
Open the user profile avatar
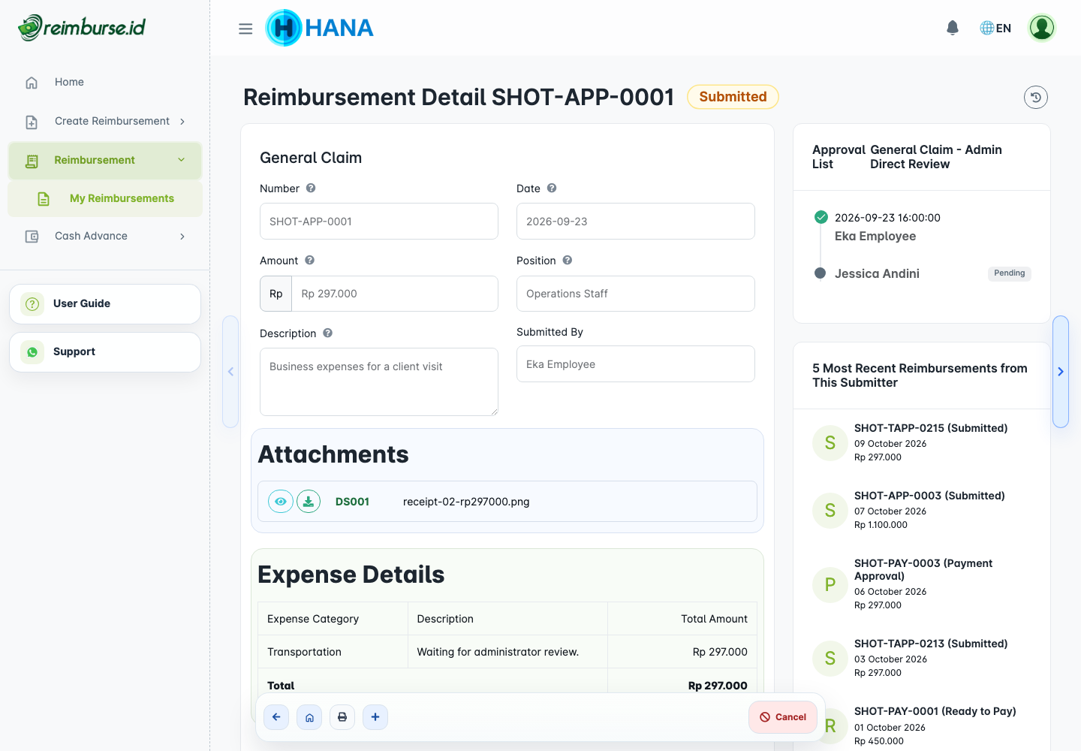click(x=1042, y=28)
